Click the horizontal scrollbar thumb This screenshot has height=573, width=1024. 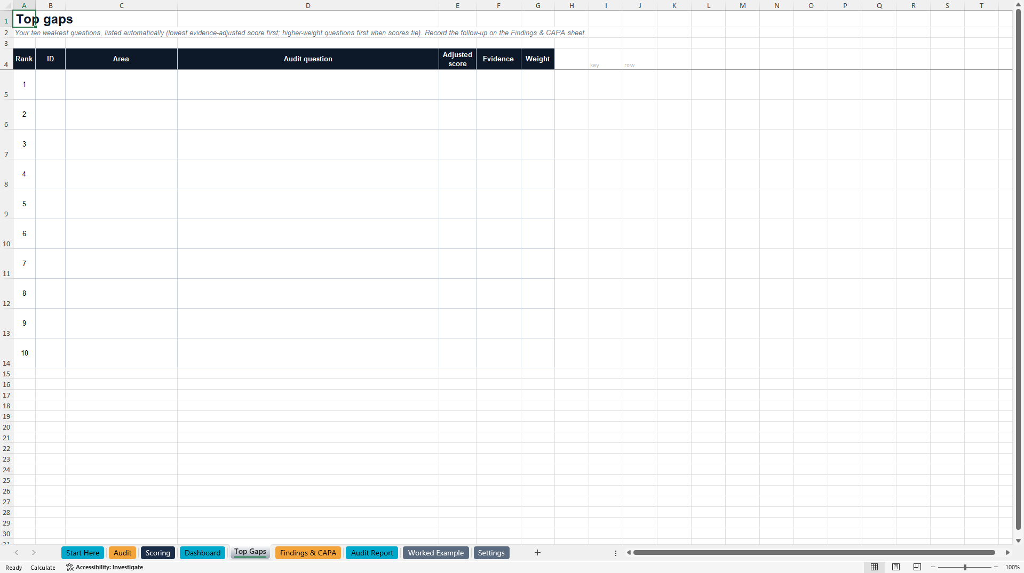(814, 553)
